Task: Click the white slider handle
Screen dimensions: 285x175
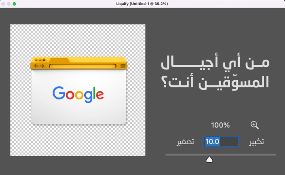Action: [209, 159]
